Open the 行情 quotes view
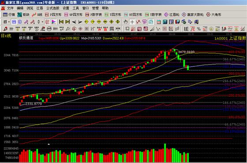Viewport: 247px width, 163px height. 9,15
